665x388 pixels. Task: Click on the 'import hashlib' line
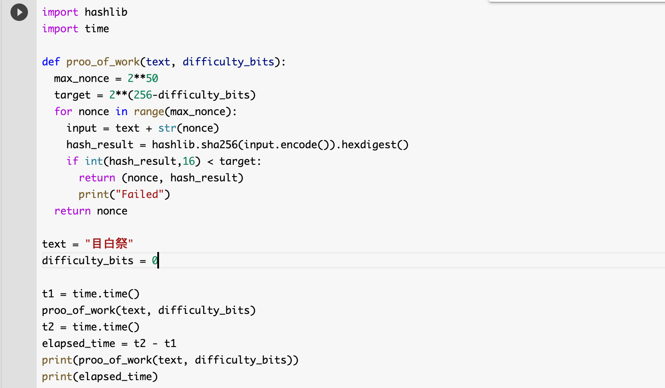[x=84, y=12]
